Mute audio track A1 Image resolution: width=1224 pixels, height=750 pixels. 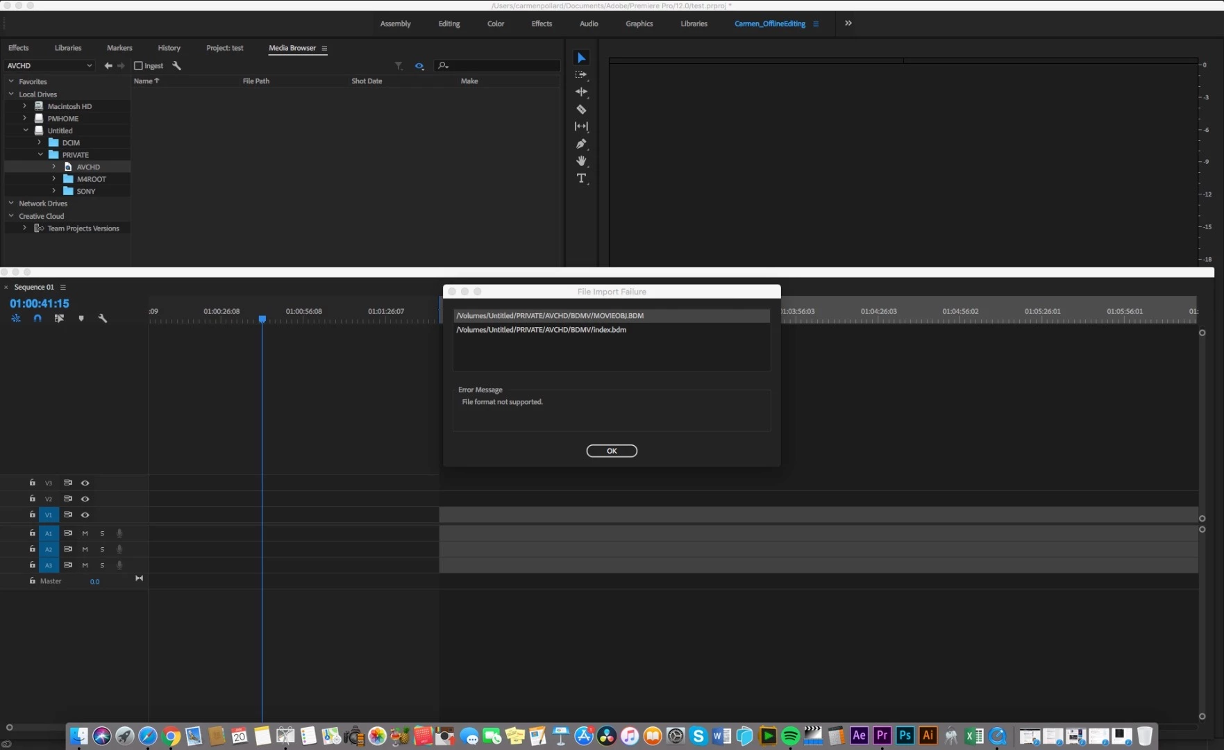pos(85,533)
